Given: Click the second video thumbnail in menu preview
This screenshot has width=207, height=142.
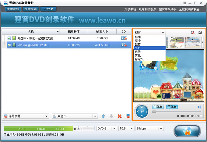Looking at the screenshot, I should click(169, 64).
